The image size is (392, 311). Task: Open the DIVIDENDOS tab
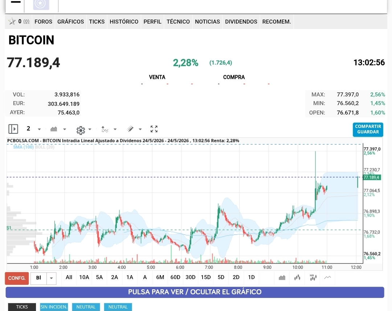click(x=241, y=22)
